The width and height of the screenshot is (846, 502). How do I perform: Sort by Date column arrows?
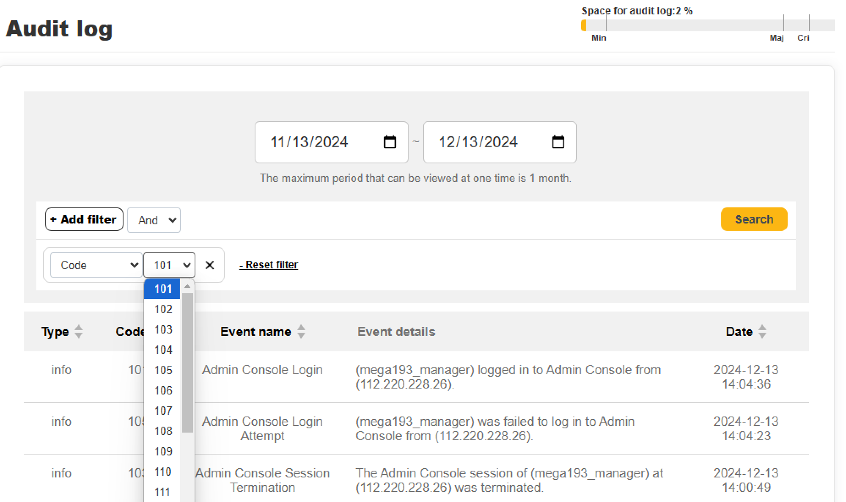(x=762, y=331)
